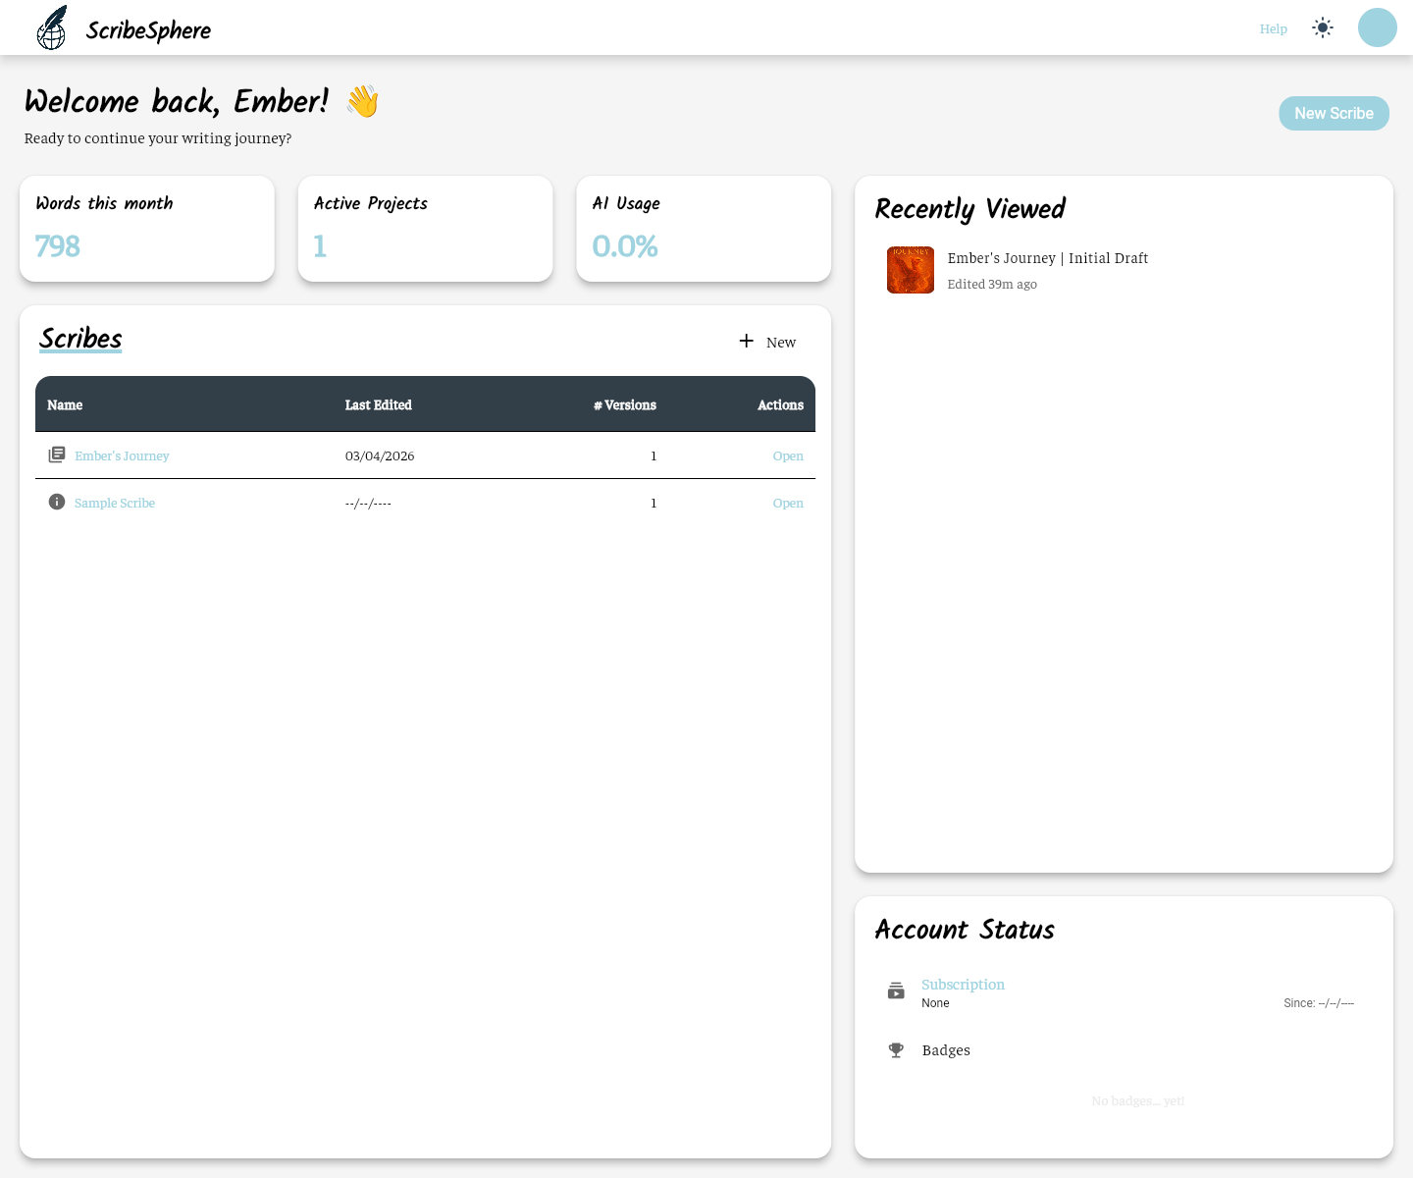The width and height of the screenshot is (1413, 1178).
Task: Open the Subscription link
Action: (x=963, y=984)
